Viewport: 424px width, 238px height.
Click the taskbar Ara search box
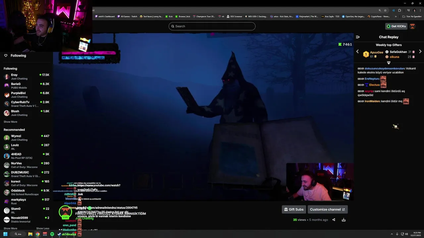click(18, 234)
